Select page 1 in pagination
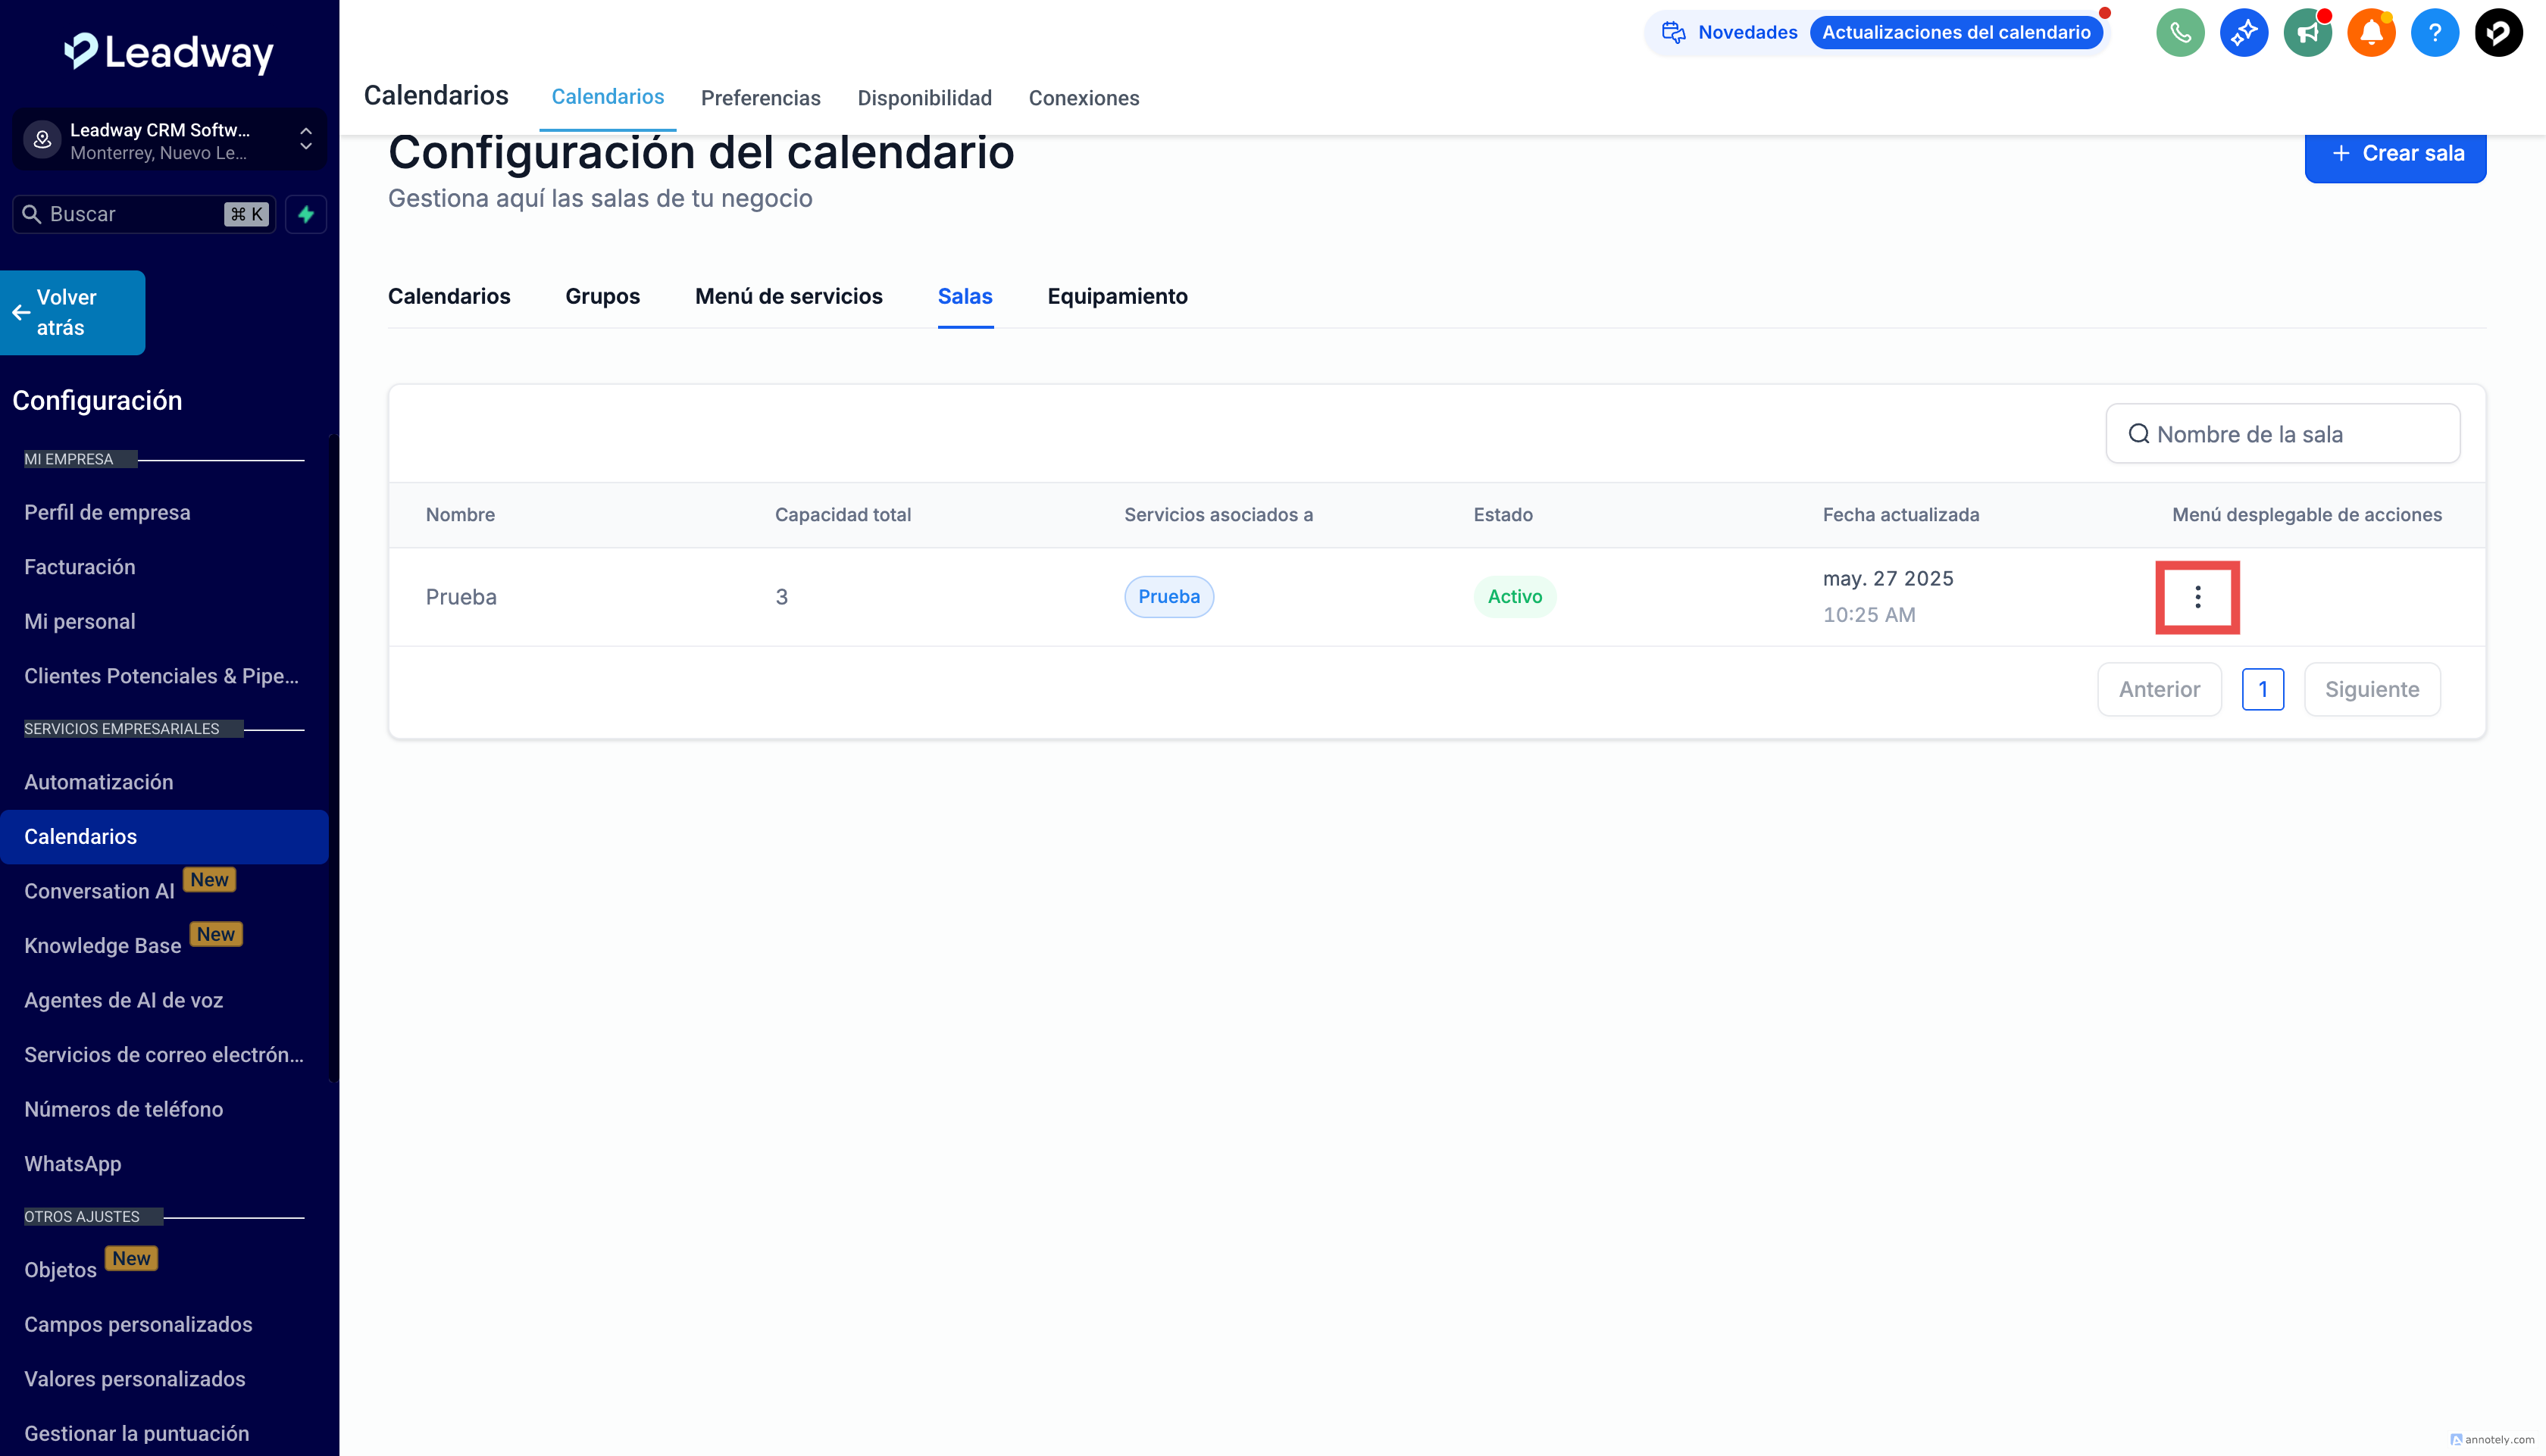This screenshot has width=2546, height=1456. point(2262,689)
